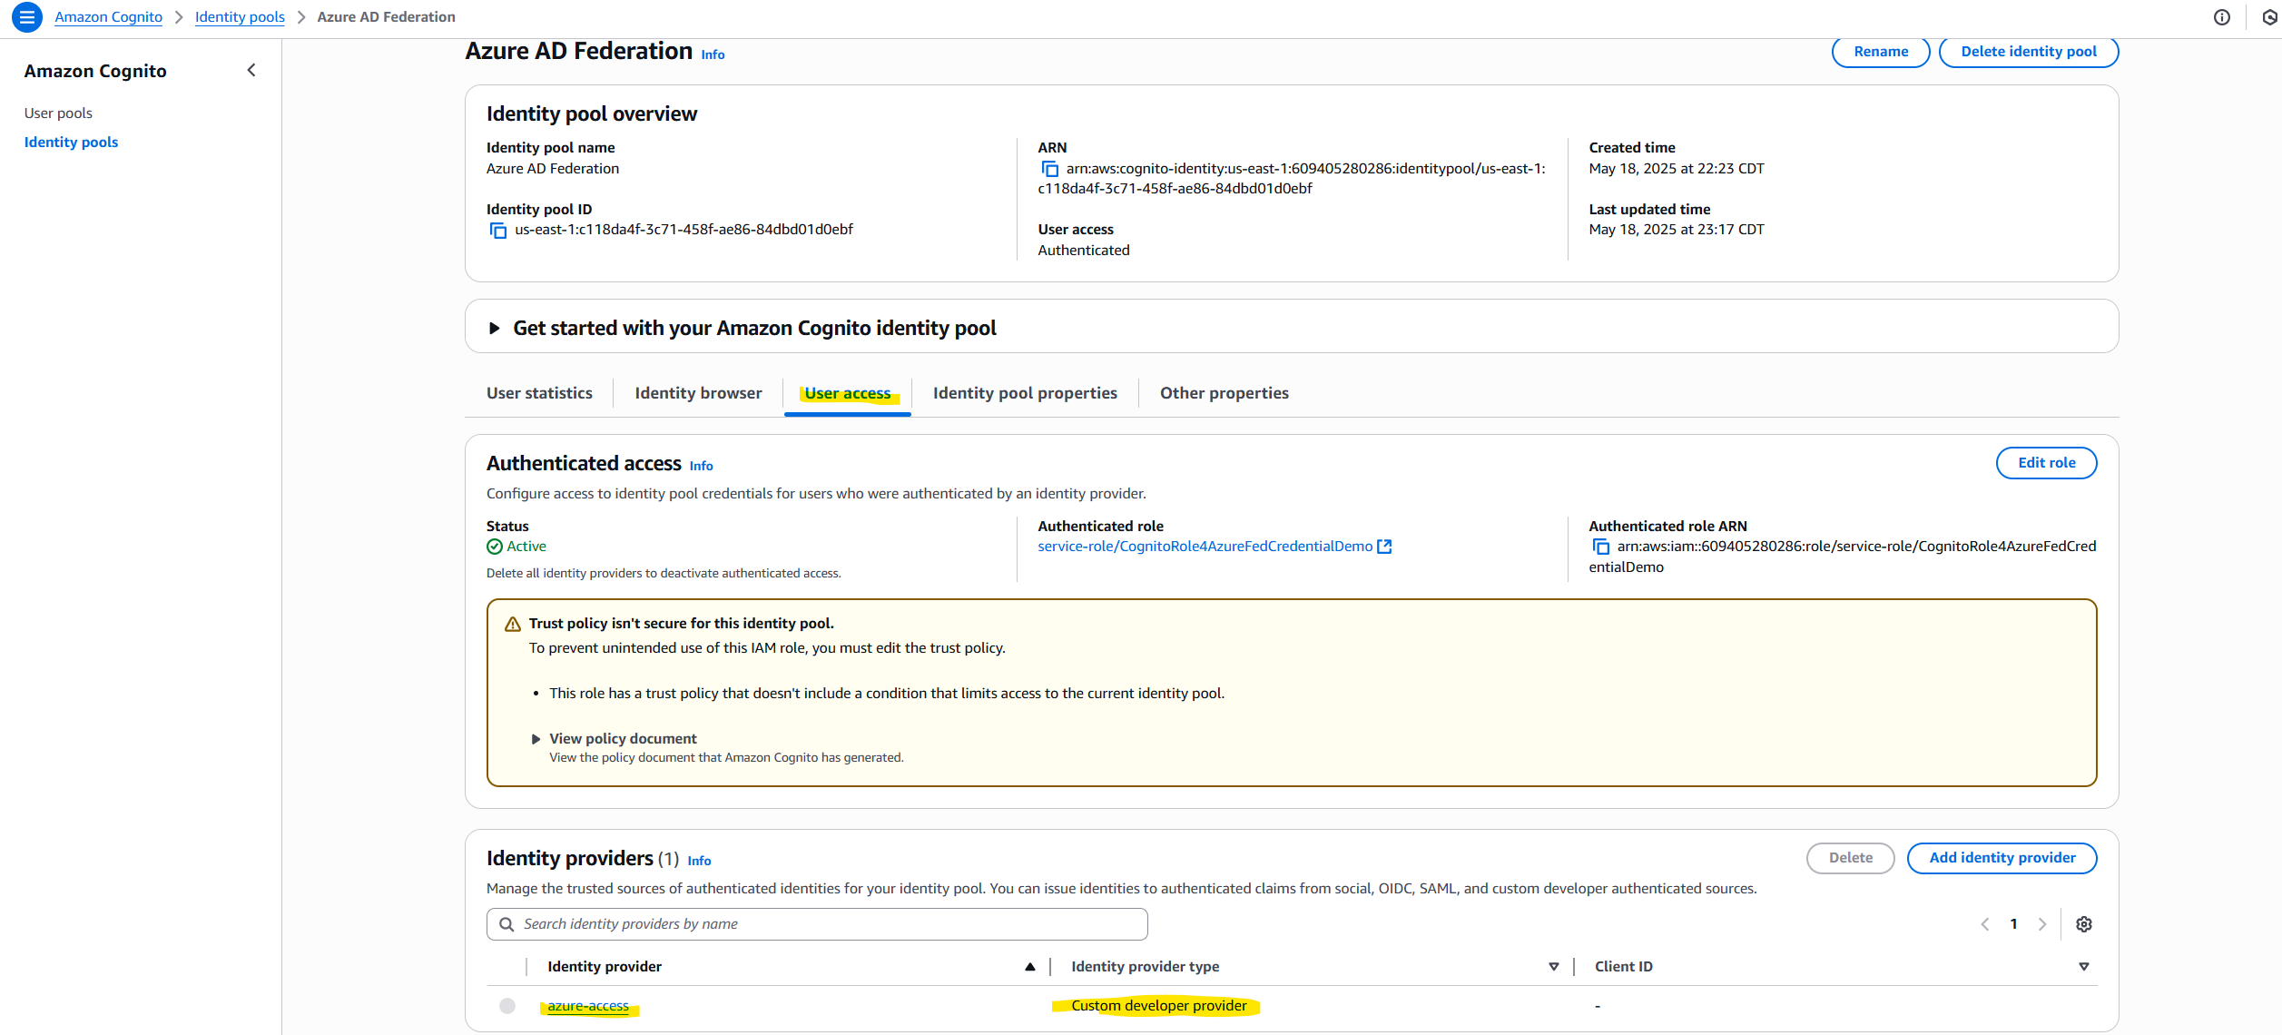Image resolution: width=2282 pixels, height=1035 pixels.
Task: Open Amazon Cognito breadcrumb link
Action: [x=108, y=17]
